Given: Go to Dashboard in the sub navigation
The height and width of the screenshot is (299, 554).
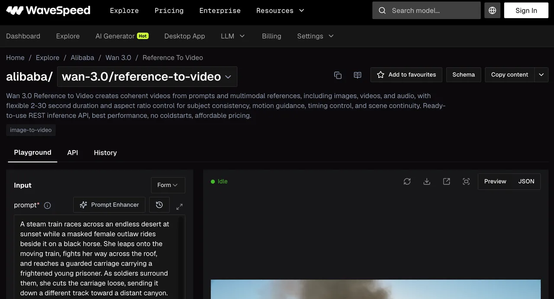Looking at the screenshot, I should 23,36.
